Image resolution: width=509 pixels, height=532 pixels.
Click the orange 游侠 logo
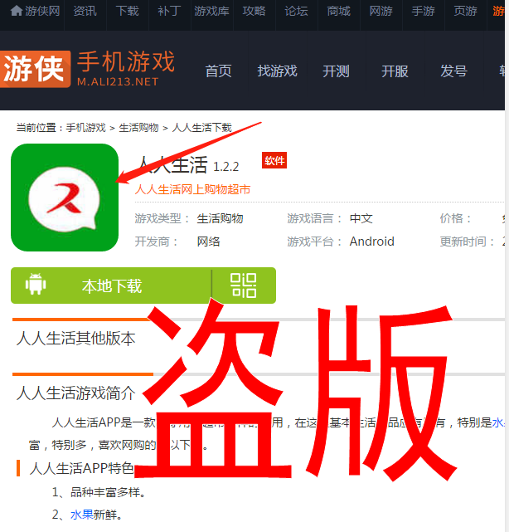(x=36, y=69)
